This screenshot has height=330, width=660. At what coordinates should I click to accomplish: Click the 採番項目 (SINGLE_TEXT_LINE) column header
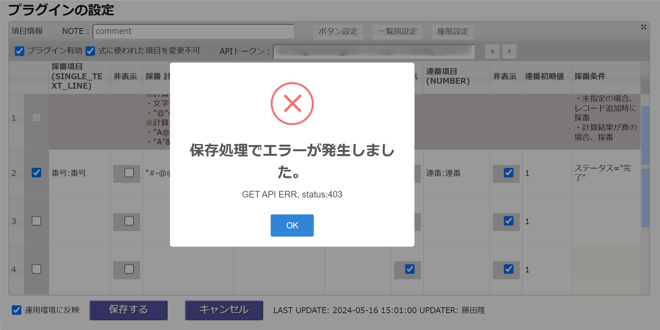pyautogui.click(x=80, y=77)
